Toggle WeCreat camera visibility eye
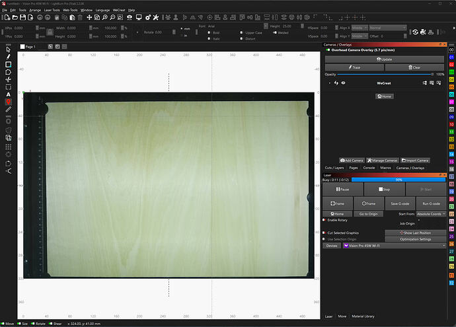 pyautogui.click(x=344, y=83)
